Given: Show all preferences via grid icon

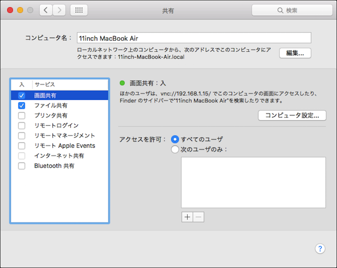Looking at the screenshot, I should [79, 10].
